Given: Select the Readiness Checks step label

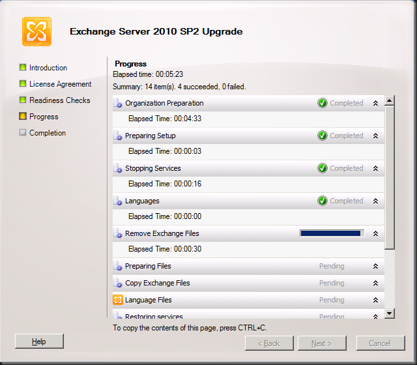Looking at the screenshot, I should 60,100.
